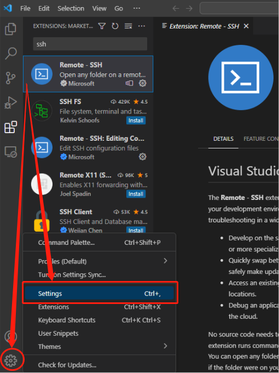Screen dimensions: 279x373
Task: Refresh the extensions list
Action: click(115, 26)
